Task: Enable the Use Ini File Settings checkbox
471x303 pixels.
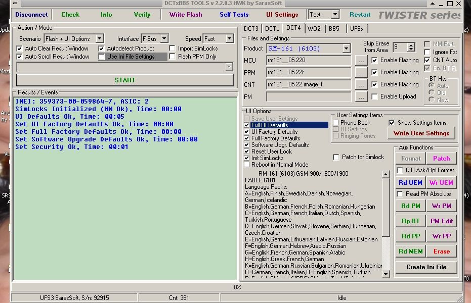Action: (x=102, y=57)
